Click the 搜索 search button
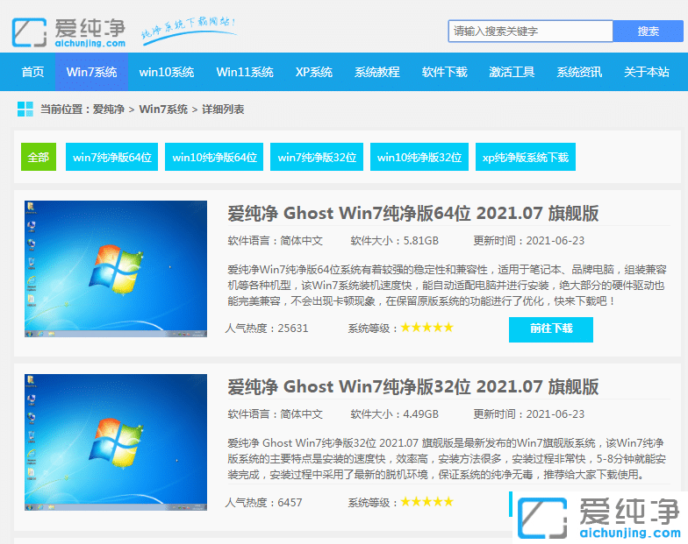 648,32
